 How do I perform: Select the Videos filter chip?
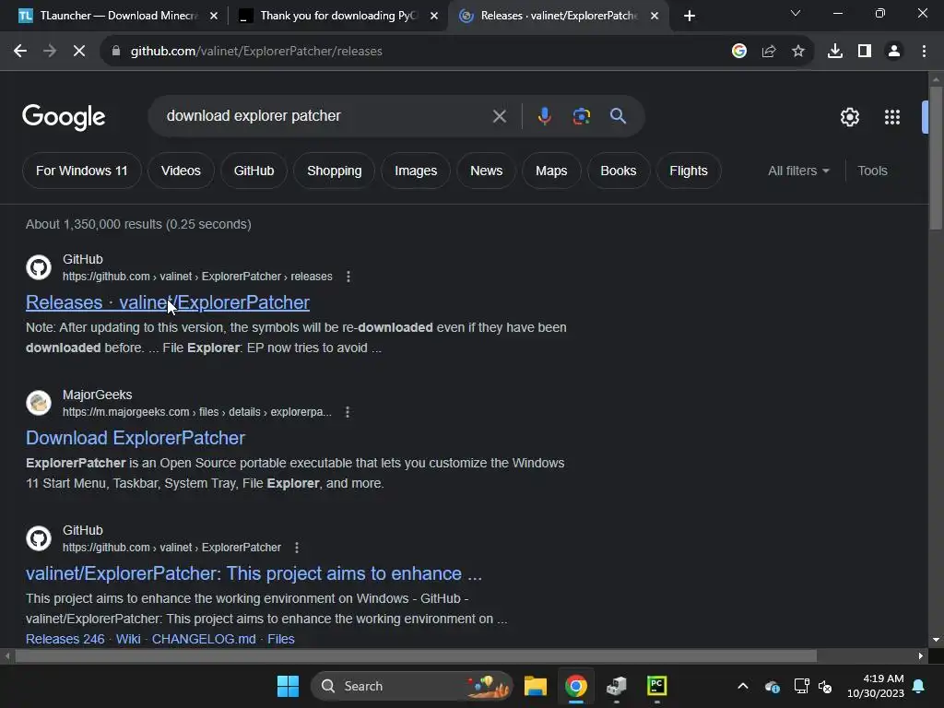coord(181,171)
